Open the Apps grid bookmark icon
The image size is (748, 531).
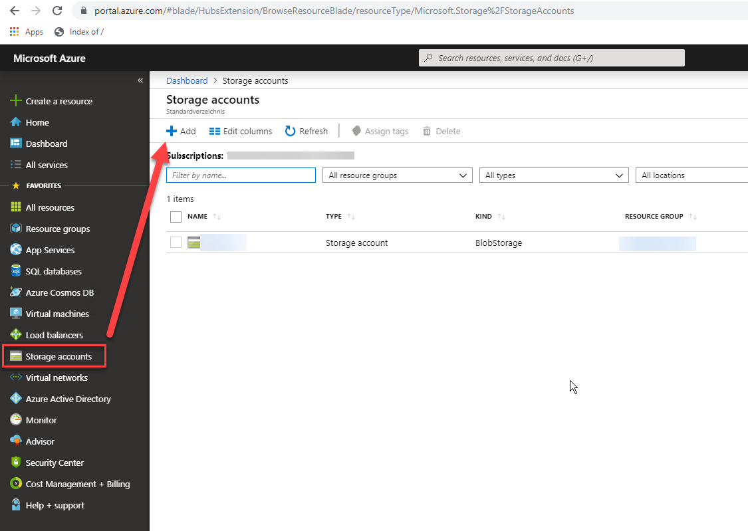tap(15, 31)
